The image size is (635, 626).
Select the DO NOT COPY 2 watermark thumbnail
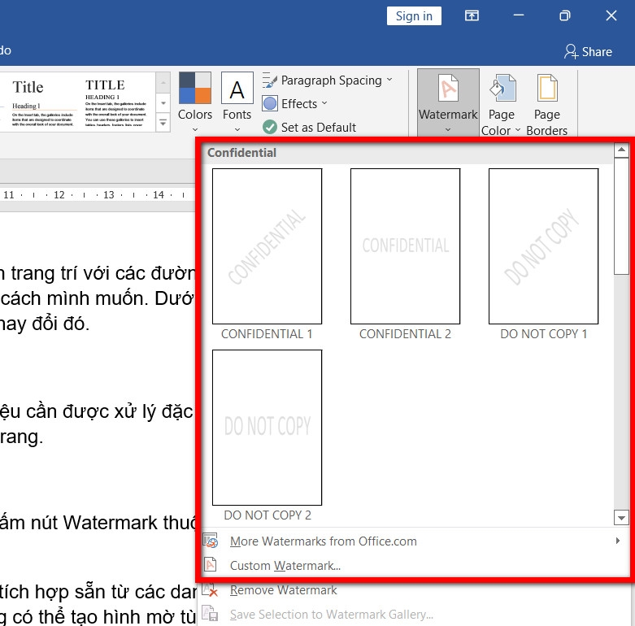pyautogui.click(x=267, y=428)
